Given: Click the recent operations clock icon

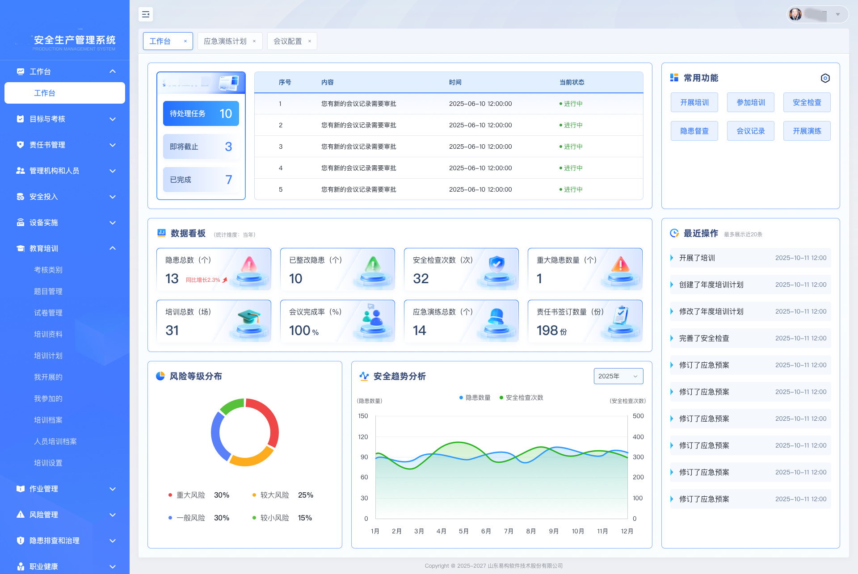Looking at the screenshot, I should coord(674,233).
